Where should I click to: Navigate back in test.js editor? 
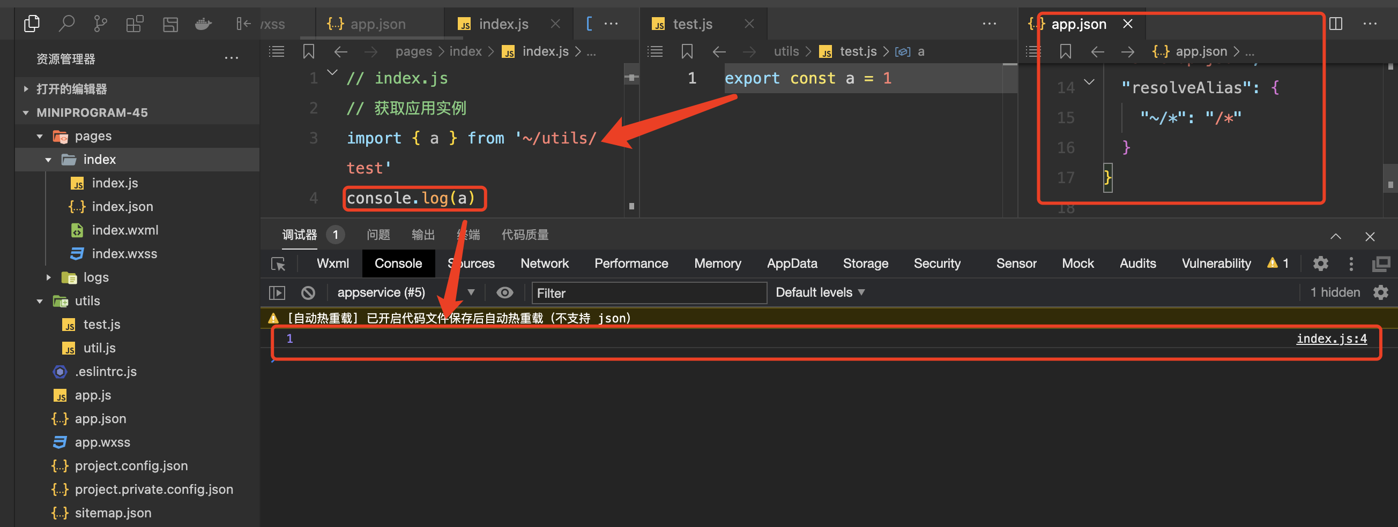point(719,51)
